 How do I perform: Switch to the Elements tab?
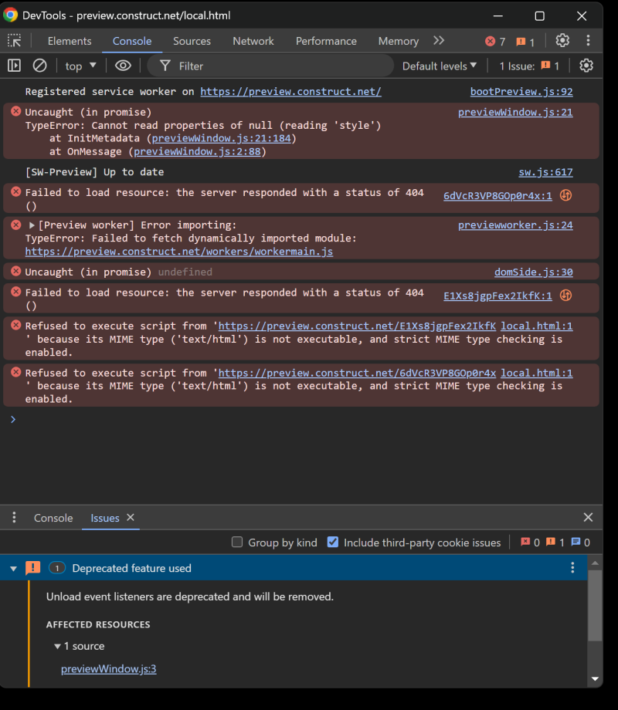70,41
